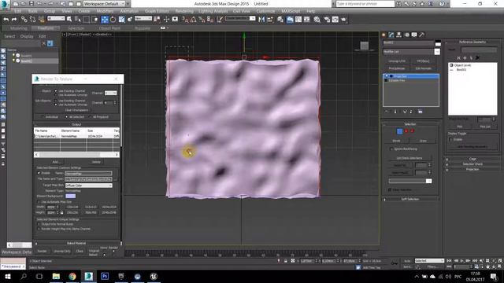Click the object color swatch beside name
Image resolution: width=504 pixels, height=283 pixels.
(438, 43)
